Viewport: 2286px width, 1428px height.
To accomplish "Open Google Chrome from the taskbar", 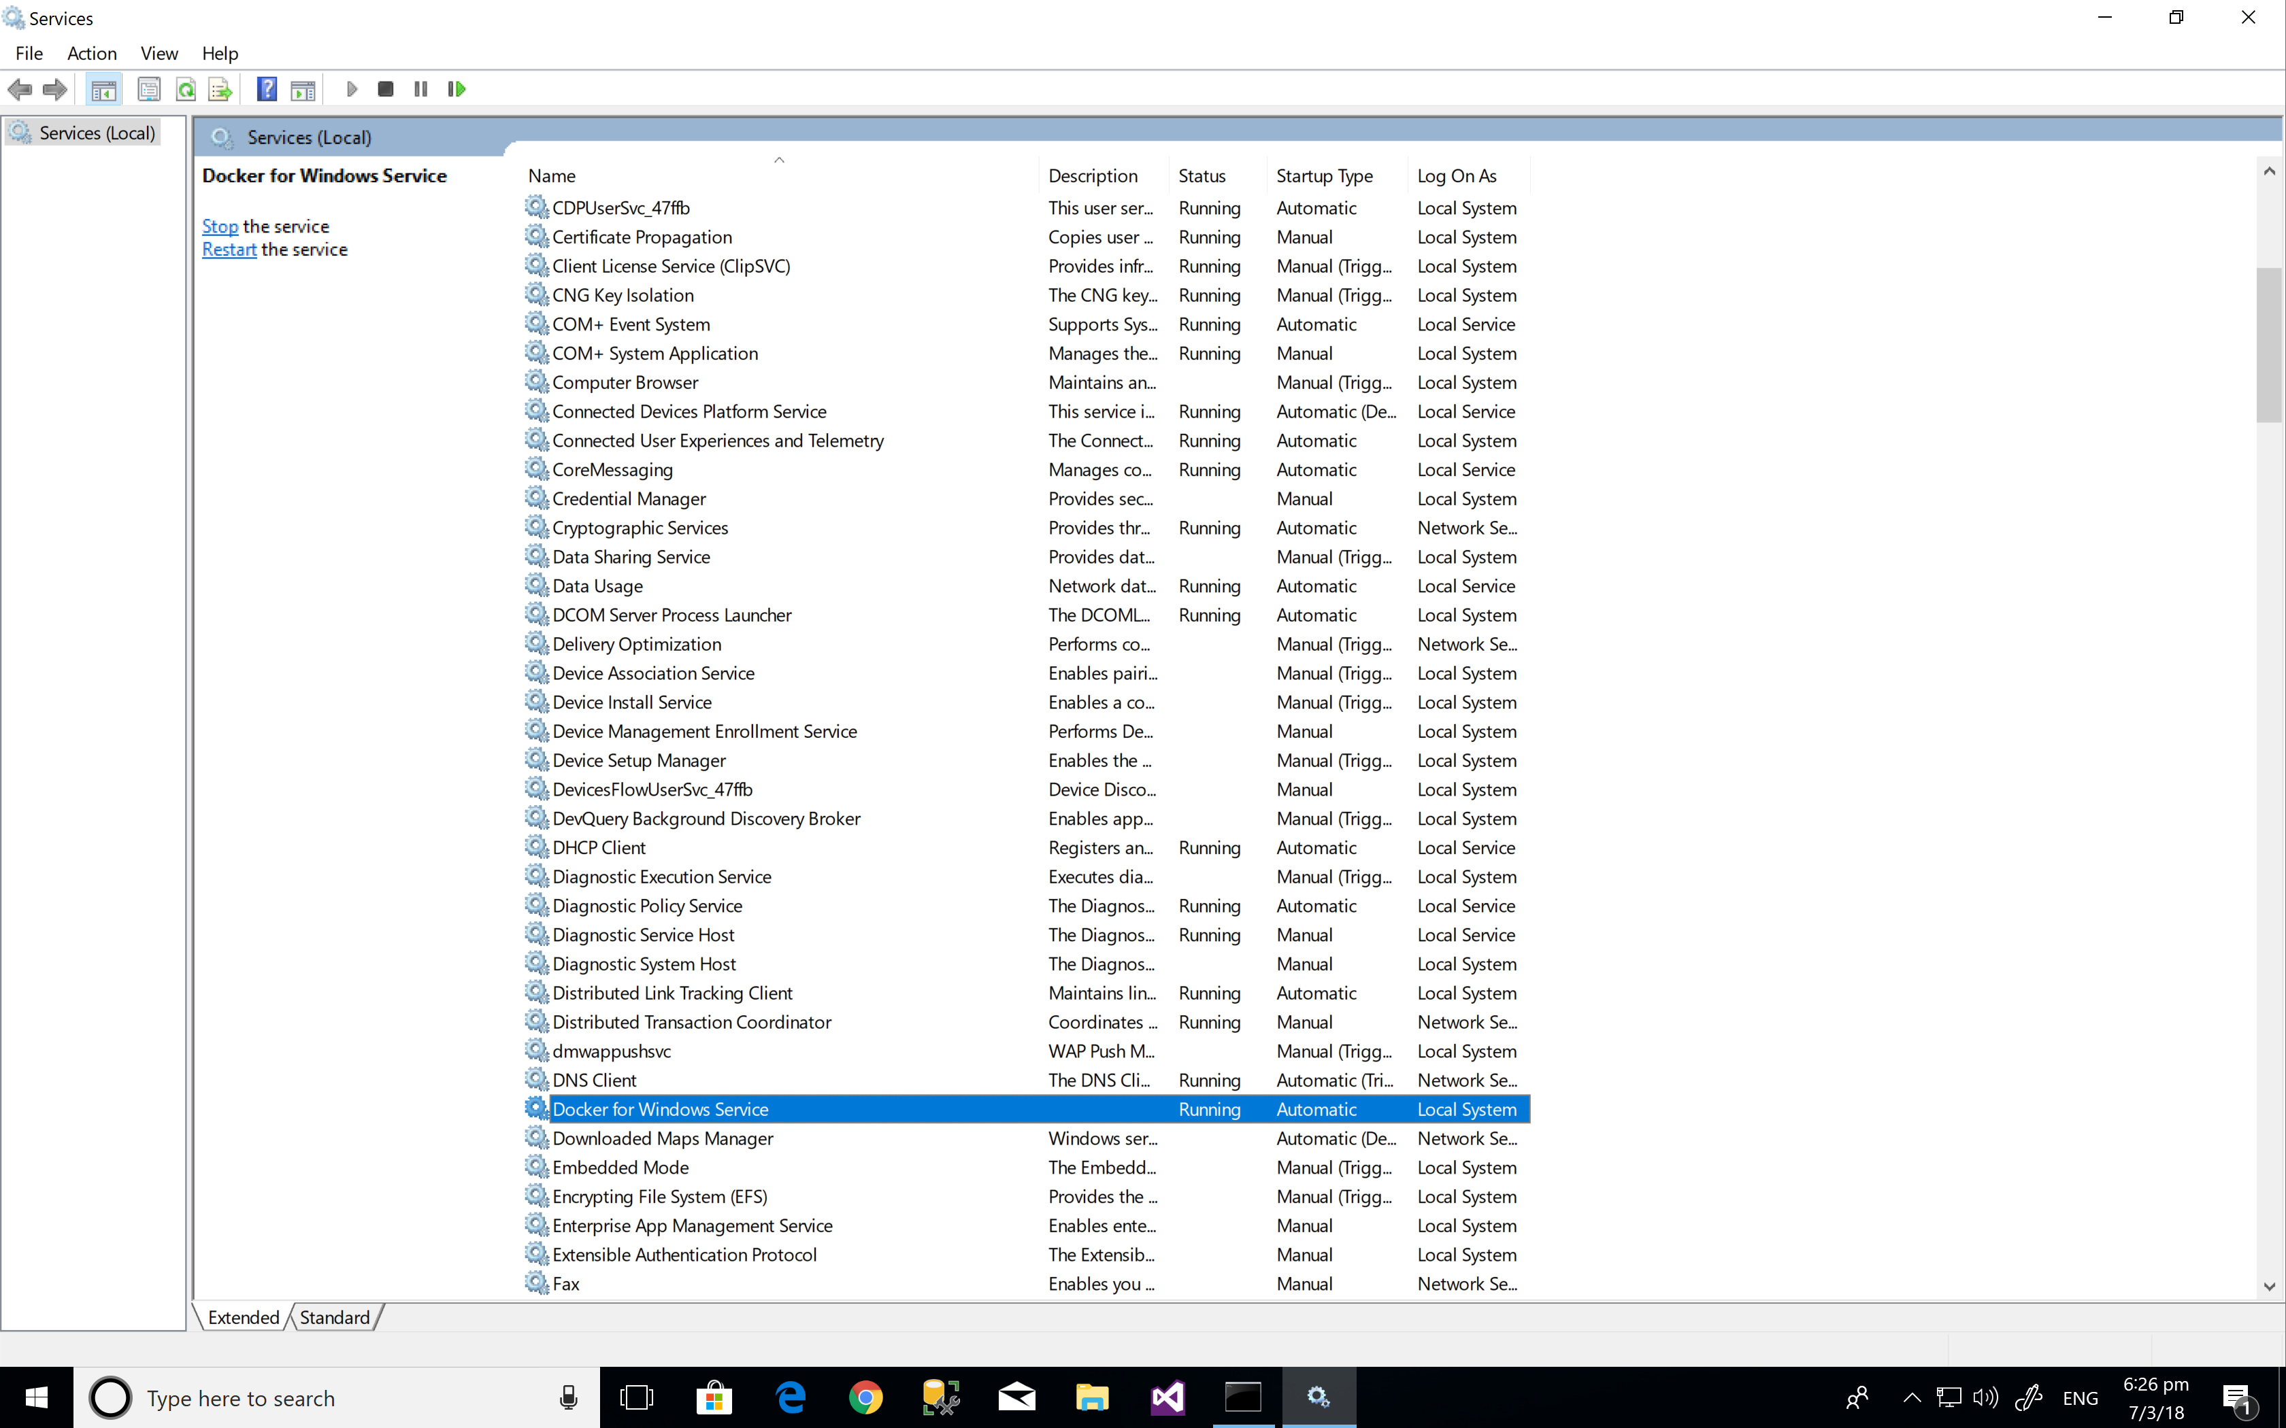I will (x=865, y=1398).
